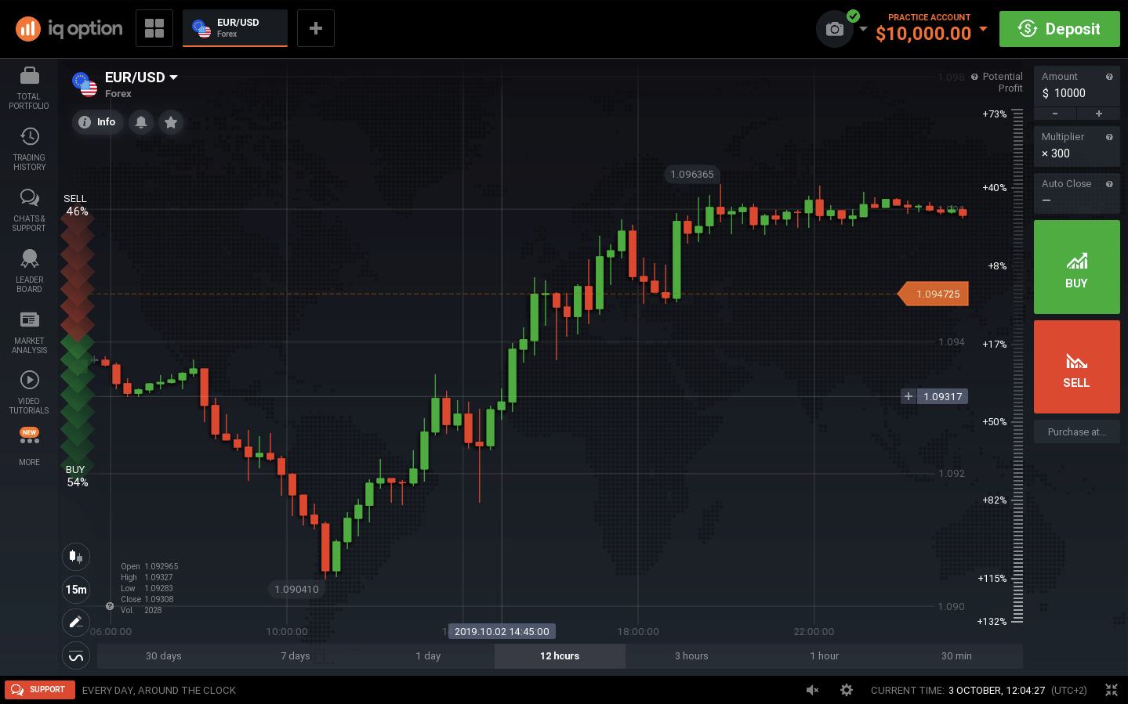
Task: Change chart type candlestick icon
Action: click(76, 557)
